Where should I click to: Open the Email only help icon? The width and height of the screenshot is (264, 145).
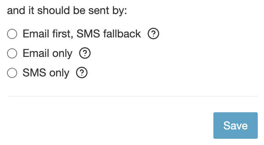[x=85, y=53]
